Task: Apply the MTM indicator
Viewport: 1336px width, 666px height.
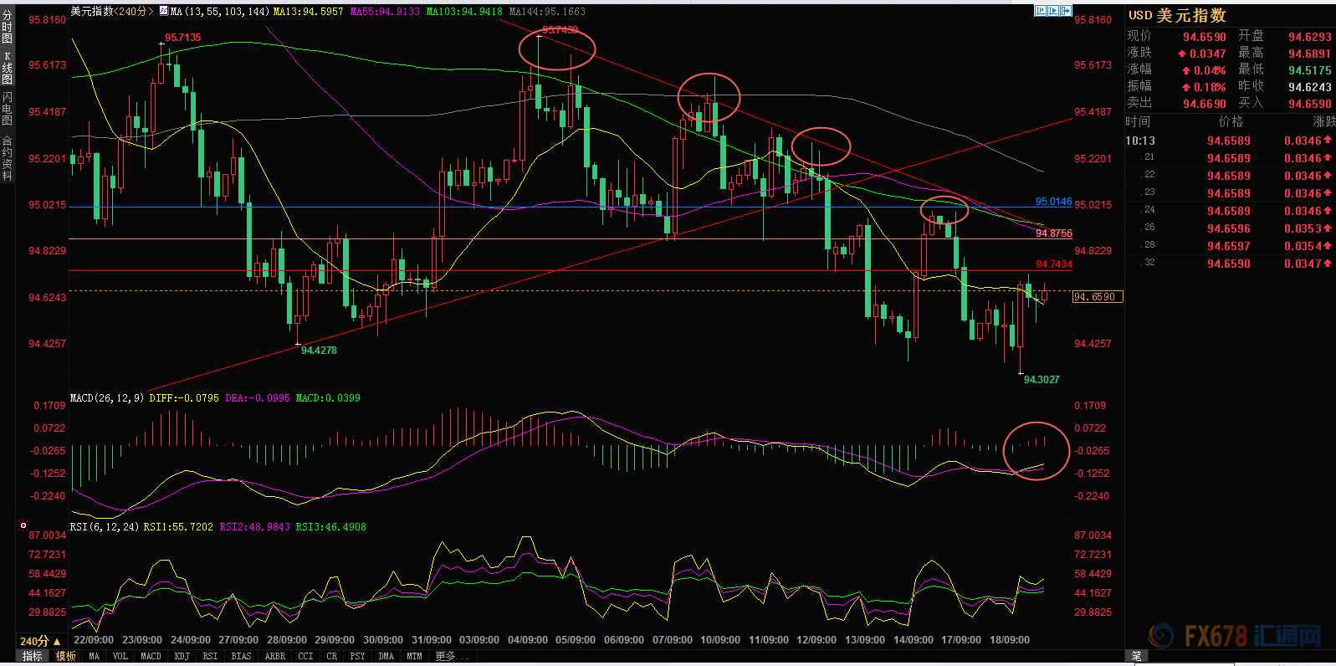Action: tap(414, 656)
